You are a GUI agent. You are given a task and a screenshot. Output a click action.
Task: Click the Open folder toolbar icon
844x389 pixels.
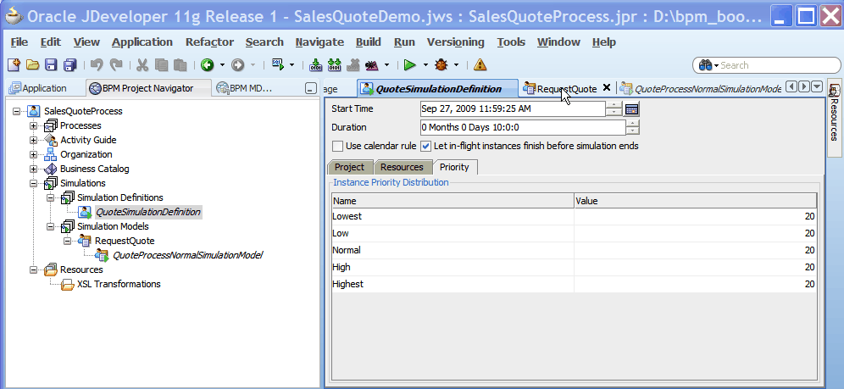tap(32, 65)
